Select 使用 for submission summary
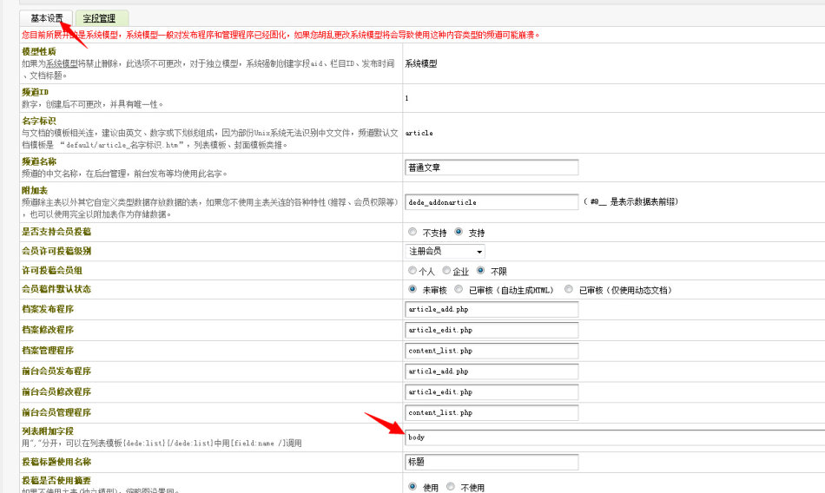 pyautogui.click(x=412, y=487)
